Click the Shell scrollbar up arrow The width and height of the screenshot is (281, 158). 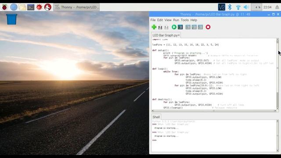pyautogui.click(x=277, y=121)
